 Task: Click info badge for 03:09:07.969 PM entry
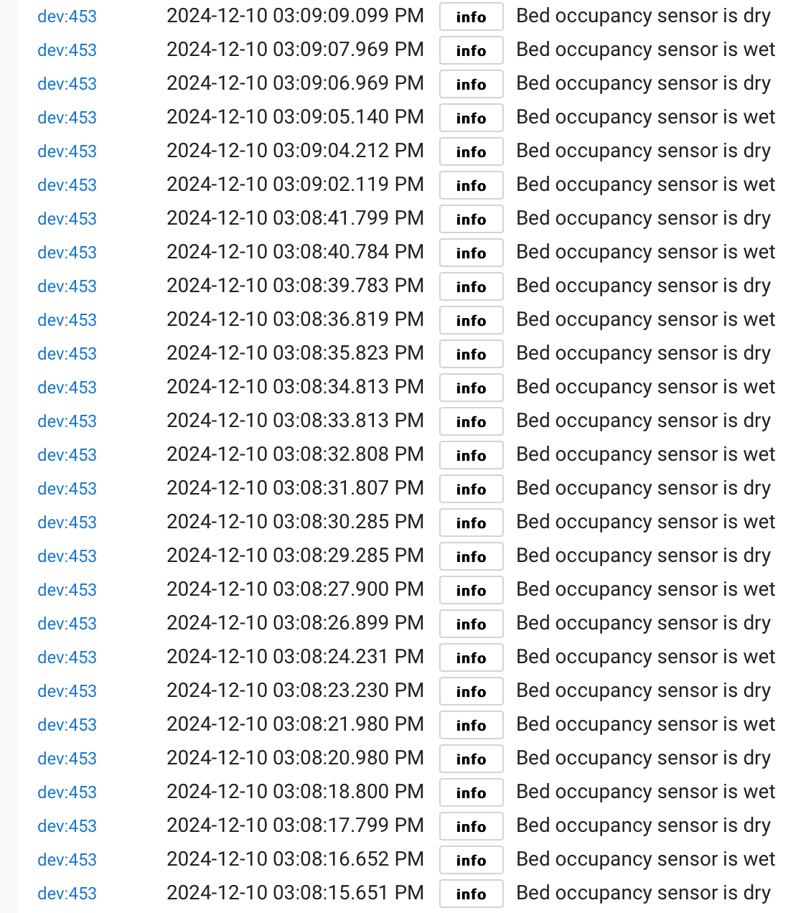point(471,51)
